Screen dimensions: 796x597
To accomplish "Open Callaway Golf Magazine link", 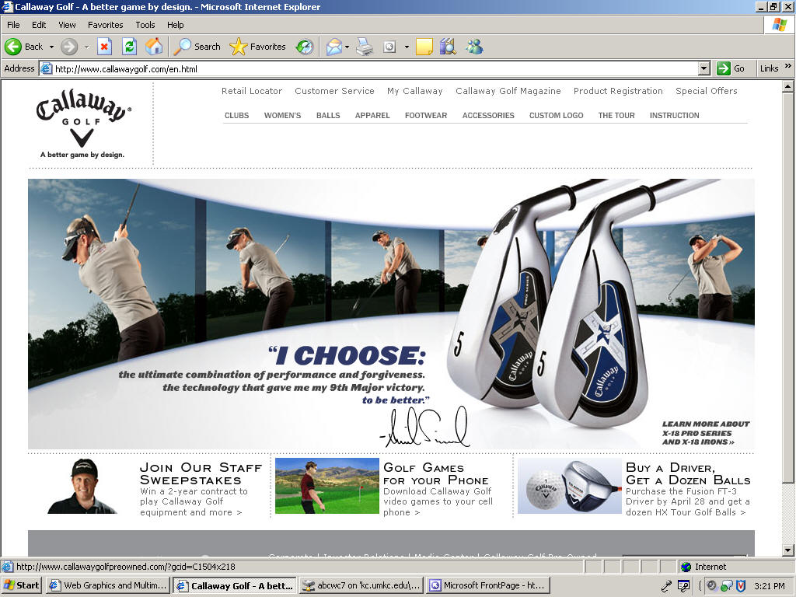I will [508, 91].
